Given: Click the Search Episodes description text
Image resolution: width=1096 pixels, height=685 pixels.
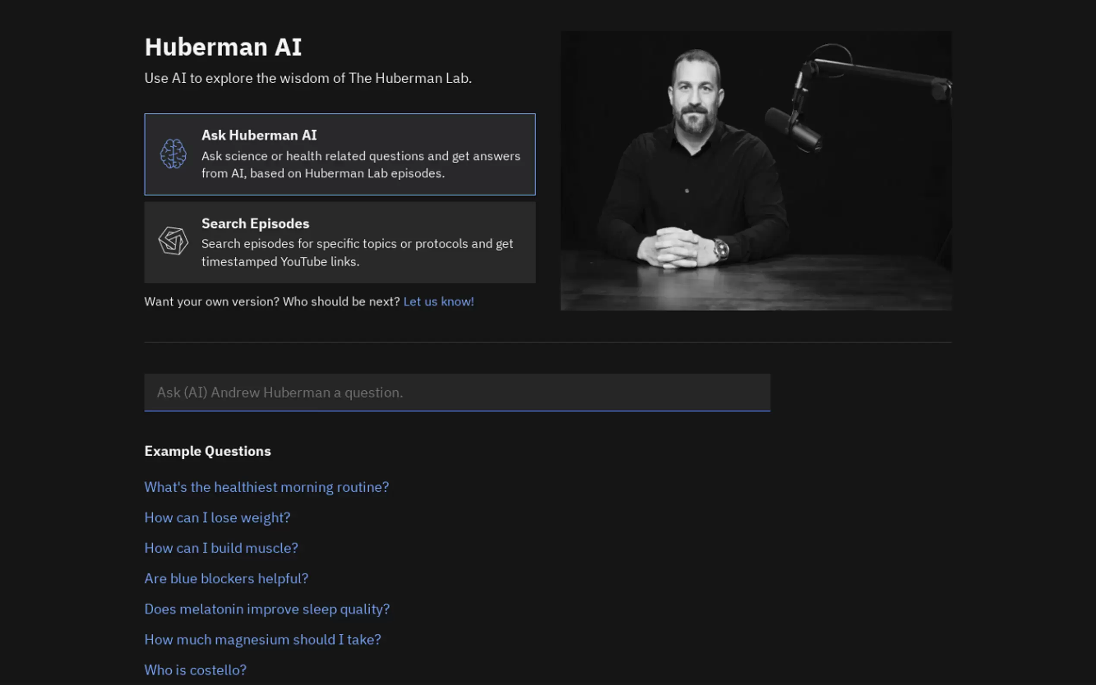Looking at the screenshot, I should [356, 252].
